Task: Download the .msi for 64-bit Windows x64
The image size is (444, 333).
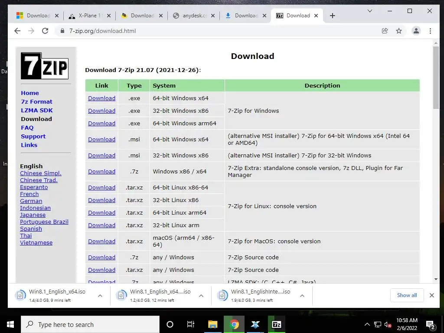Action: coord(101,139)
